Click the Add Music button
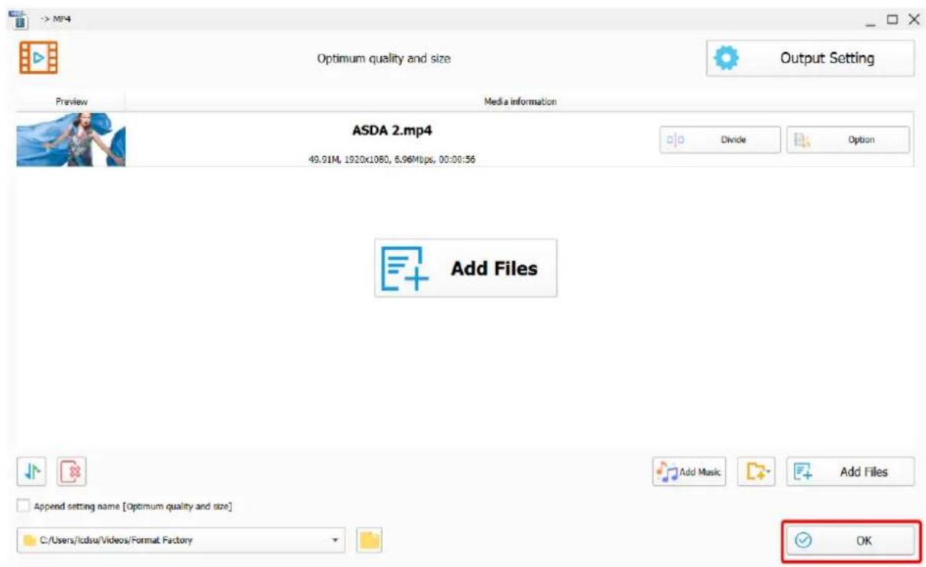The image size is (926, 567). click(689, 472)
